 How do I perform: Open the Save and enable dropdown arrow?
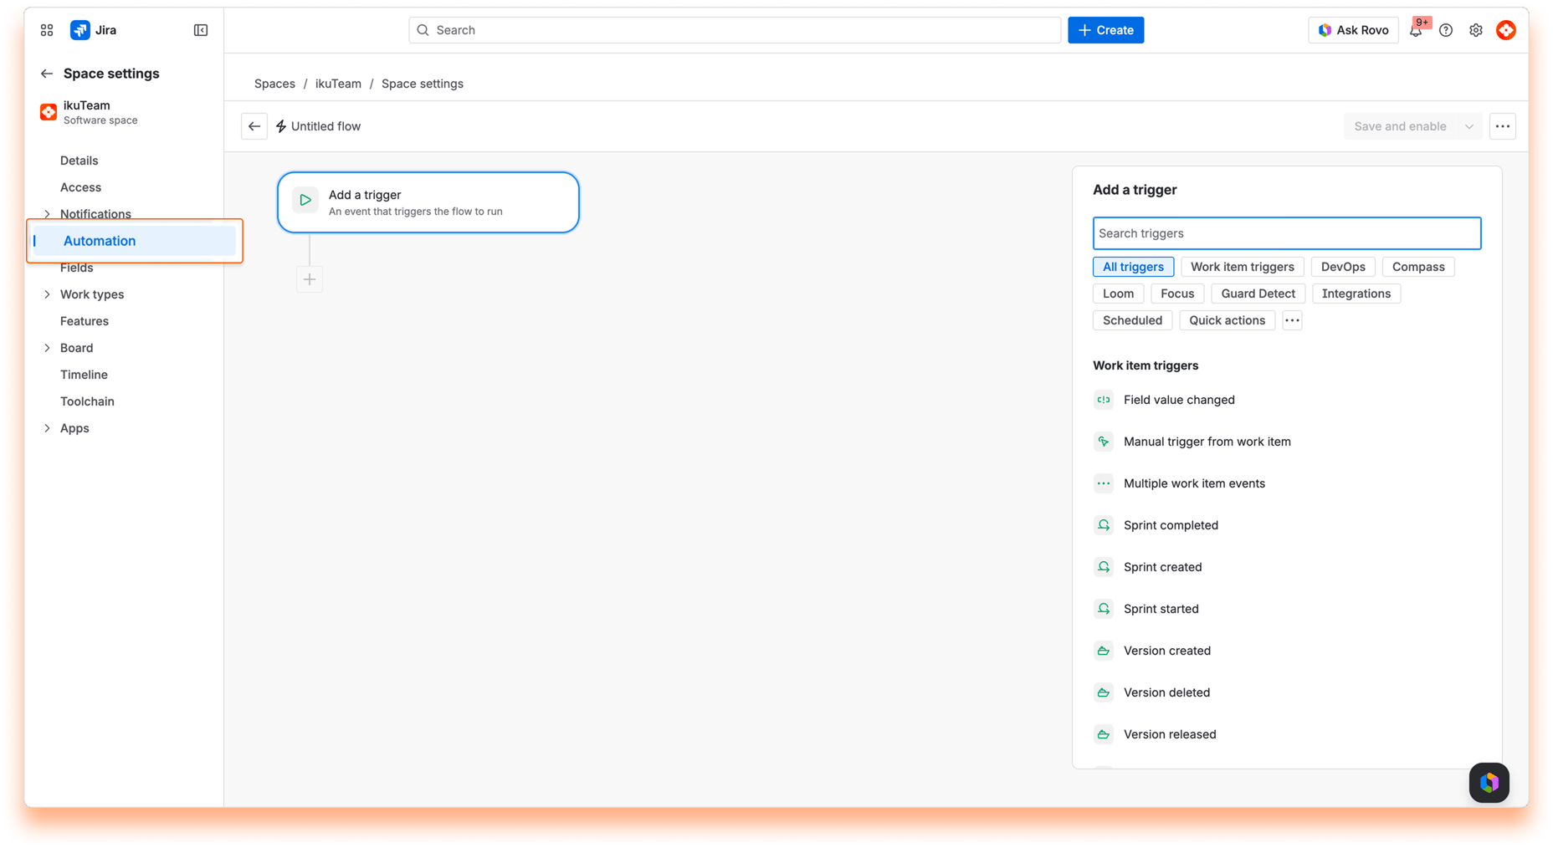1469,126
